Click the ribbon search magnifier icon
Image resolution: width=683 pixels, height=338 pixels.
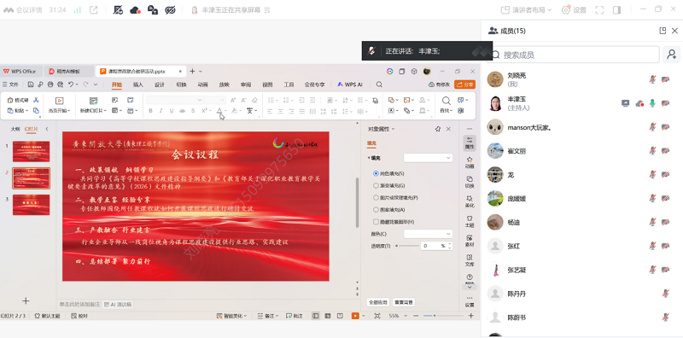coord(379,84)
